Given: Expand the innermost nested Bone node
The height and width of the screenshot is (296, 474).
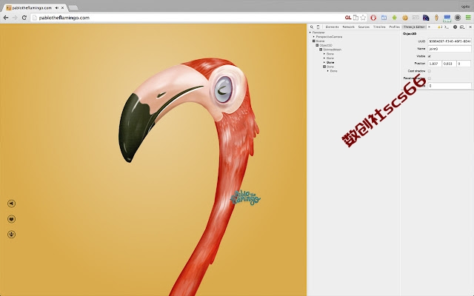Looking at the screenshot, I should (x=328, y=71).
